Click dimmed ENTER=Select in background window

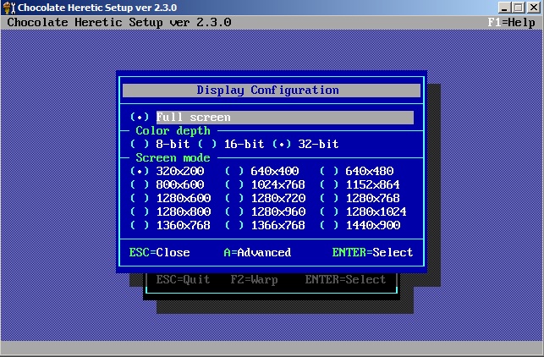345,279
